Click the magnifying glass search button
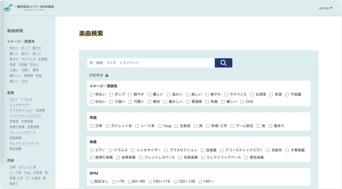Screen dimensions: 342x189 [x=223, y=63]
